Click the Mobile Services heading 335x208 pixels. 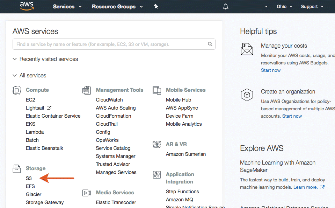point(185,90)
